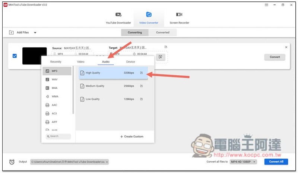This screenshot has width=298, height=173.
Task: Select AAC audio format
Action: pos(57,105)
